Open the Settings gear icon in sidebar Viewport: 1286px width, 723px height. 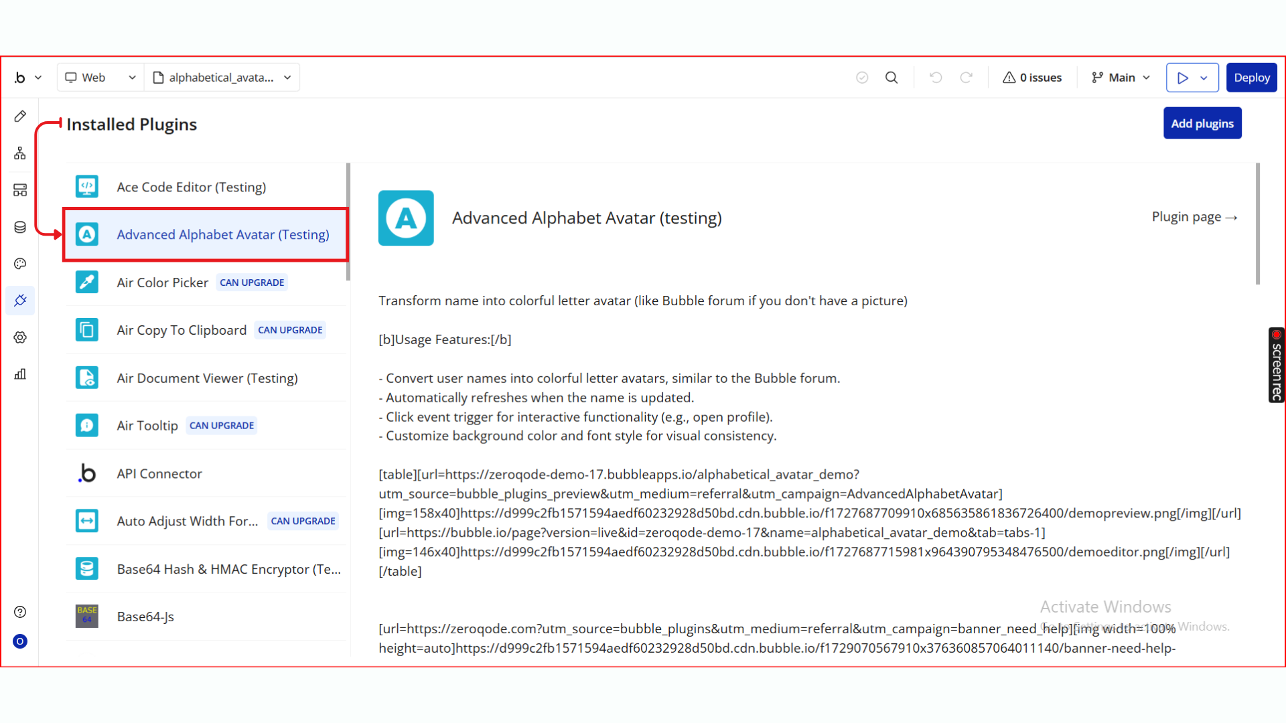click(20, 337)
